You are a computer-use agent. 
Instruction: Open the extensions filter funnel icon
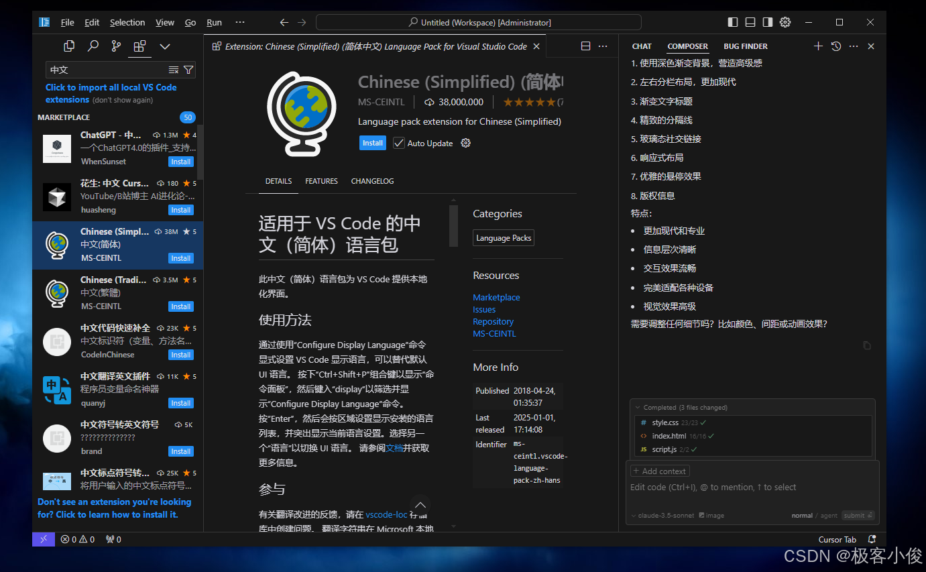(188, 70)
